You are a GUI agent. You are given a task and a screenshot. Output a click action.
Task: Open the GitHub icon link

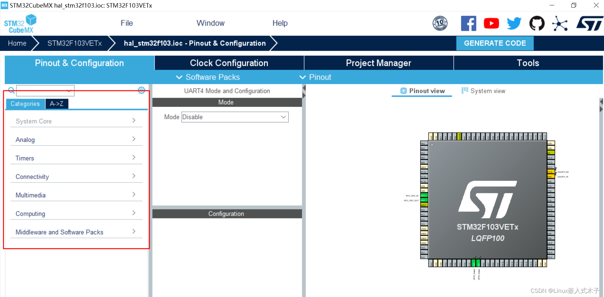pyautogui.click(x=537, y=23)
